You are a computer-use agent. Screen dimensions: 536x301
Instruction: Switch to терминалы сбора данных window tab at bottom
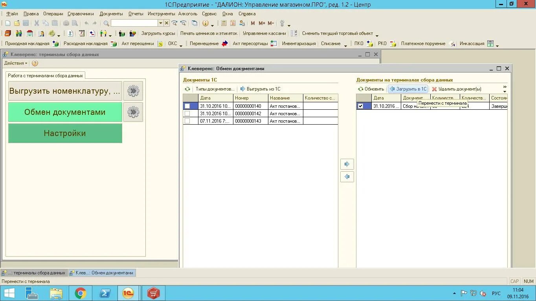[x=34, y=273]
